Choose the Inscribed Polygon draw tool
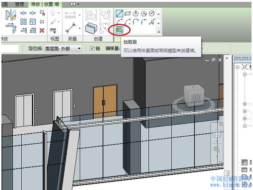 (136, 13)
